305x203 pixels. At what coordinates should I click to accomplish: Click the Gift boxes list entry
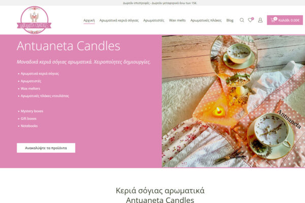[28, 118]
